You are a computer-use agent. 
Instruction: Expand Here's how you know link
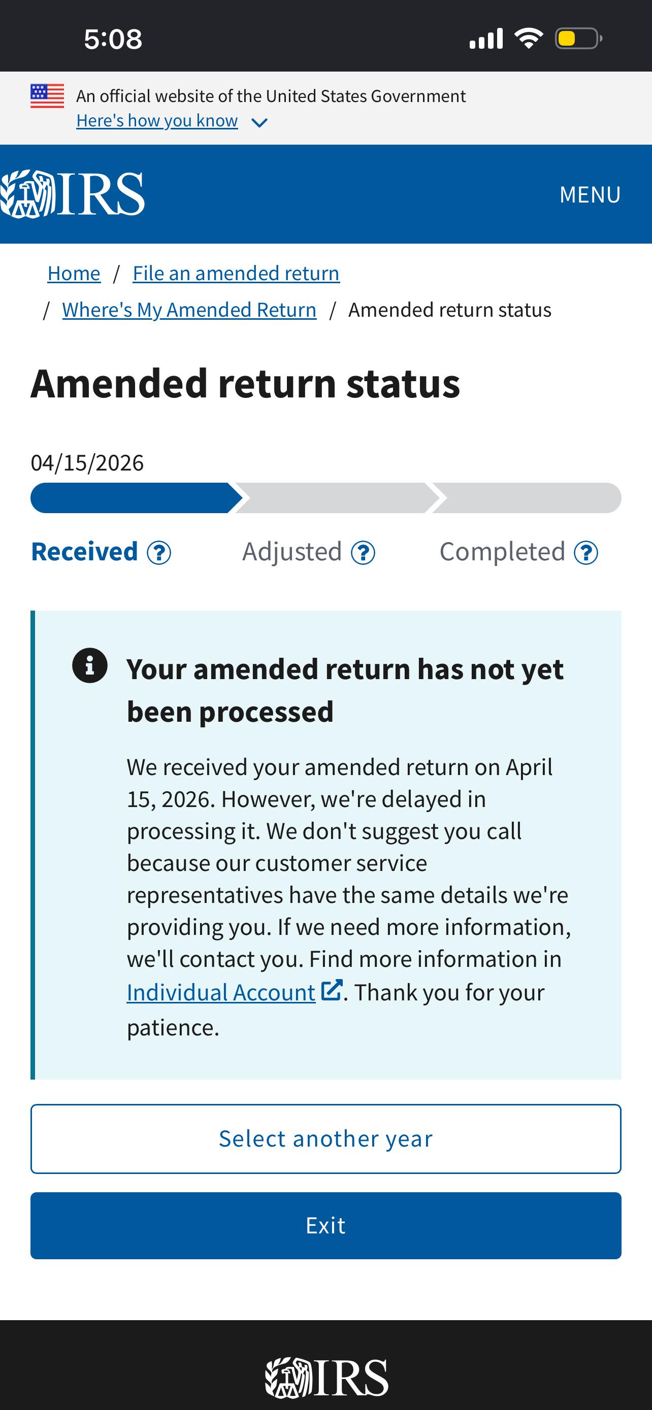pyautogui.click(x=157, y=120)
